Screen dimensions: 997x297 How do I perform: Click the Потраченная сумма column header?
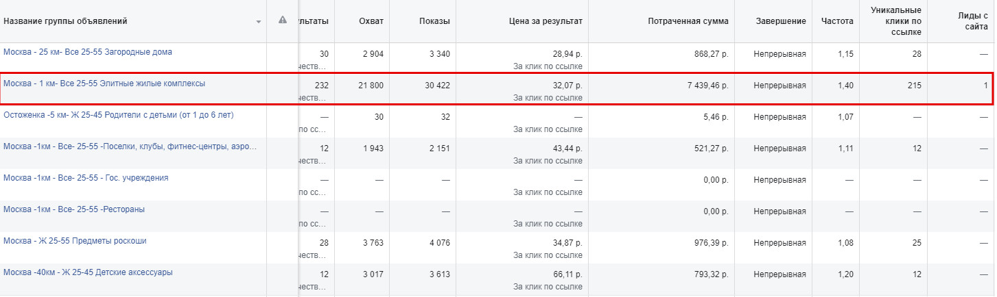(688, 21)
